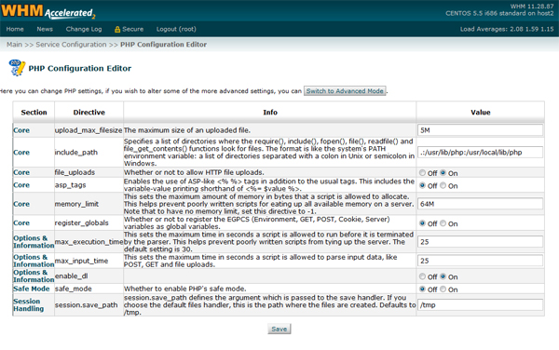Viewport: 559px width, 350px height.
Task: Click the padlock icon beside Secure
Action: [x=117, y=30]
